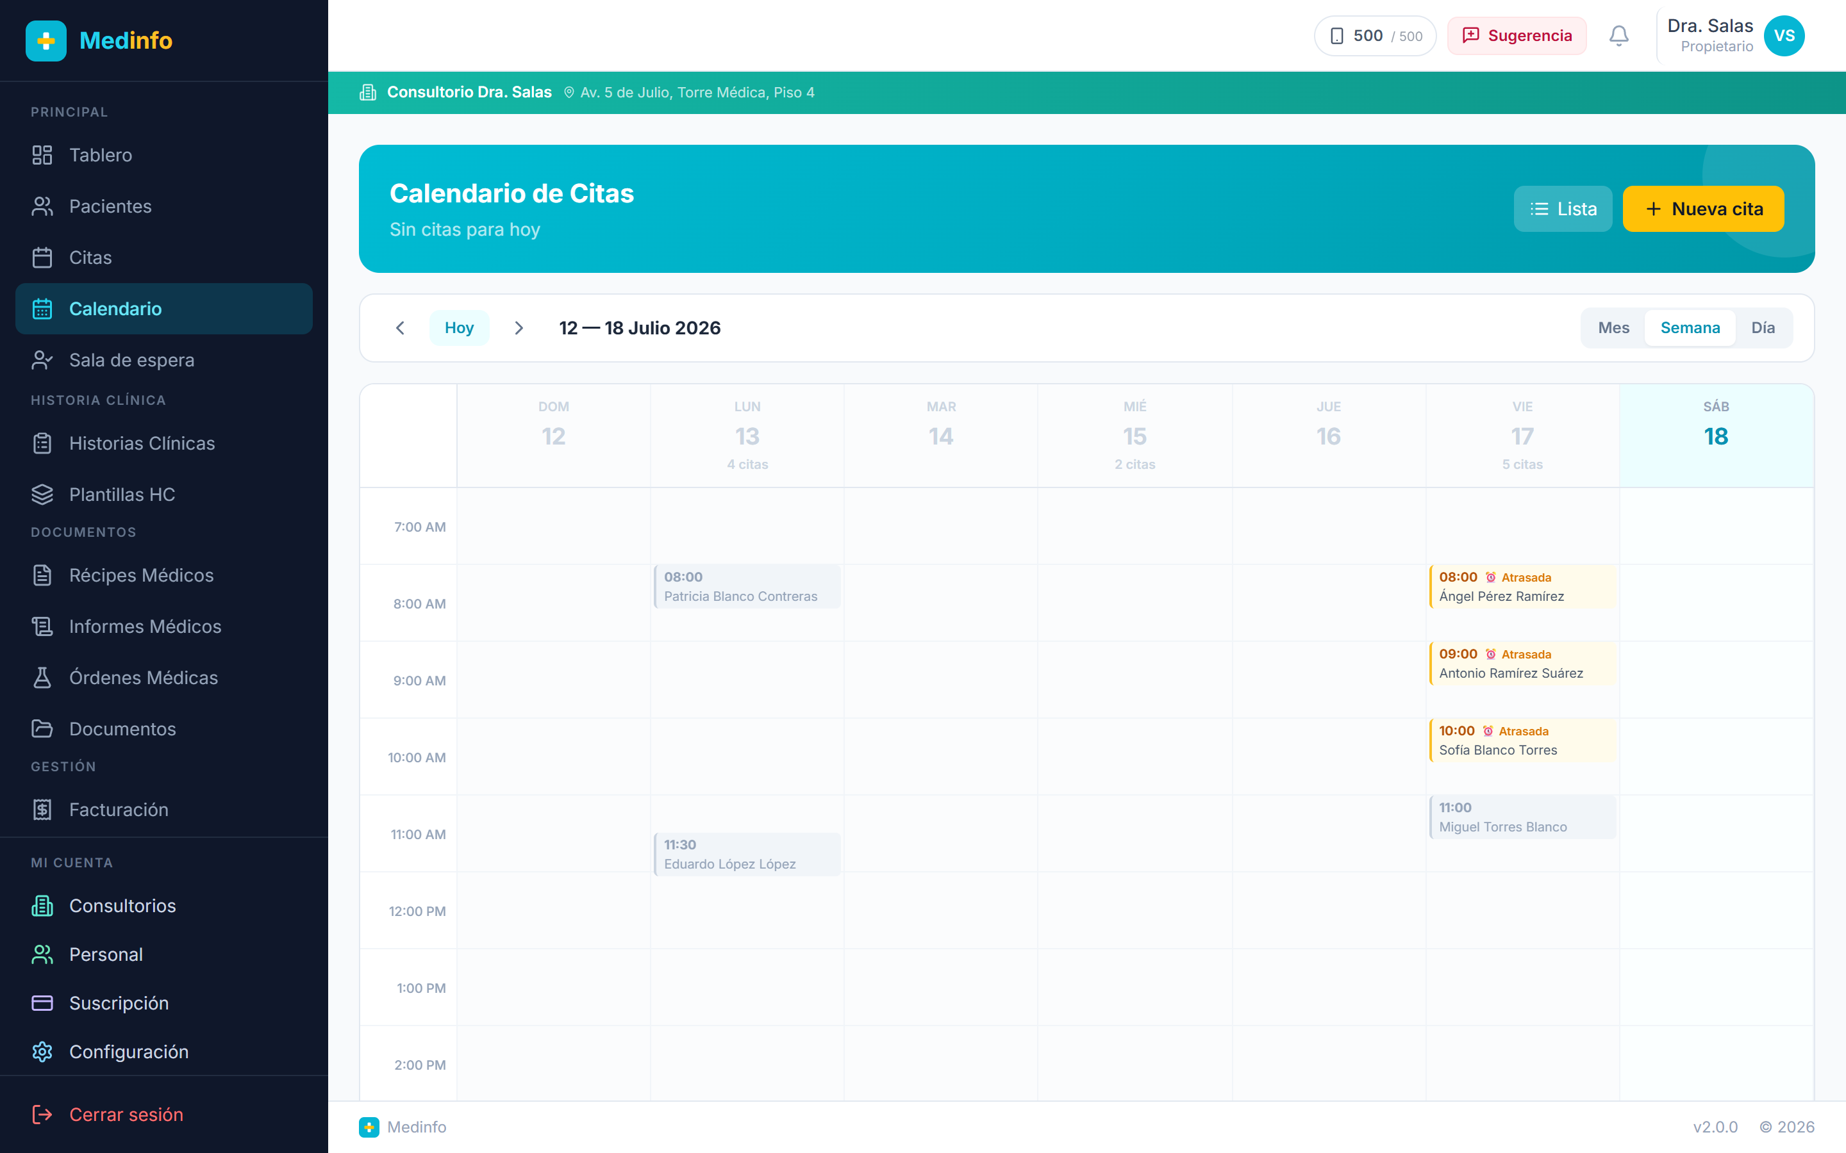The width and height of the screenshot is (1846, 1153).
Task: Click the Cerrar sesión logout icon
Action: tap(42, 1114)
